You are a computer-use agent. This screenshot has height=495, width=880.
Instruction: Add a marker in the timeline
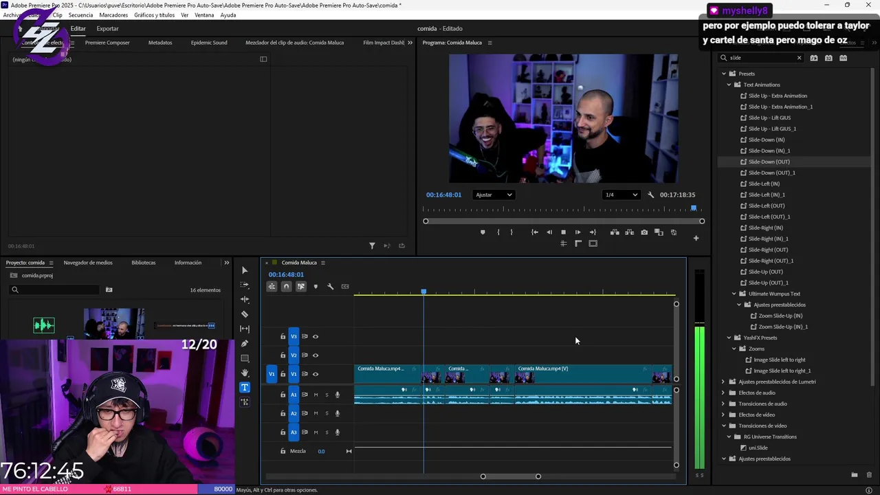click(x=316, y=287)
